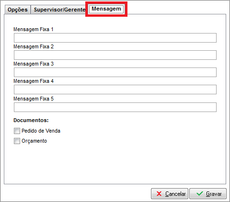The width and height of the screenshot is (230, 202).
Task: Click the Documentos: heading label
Action: (x=31, y=120)
